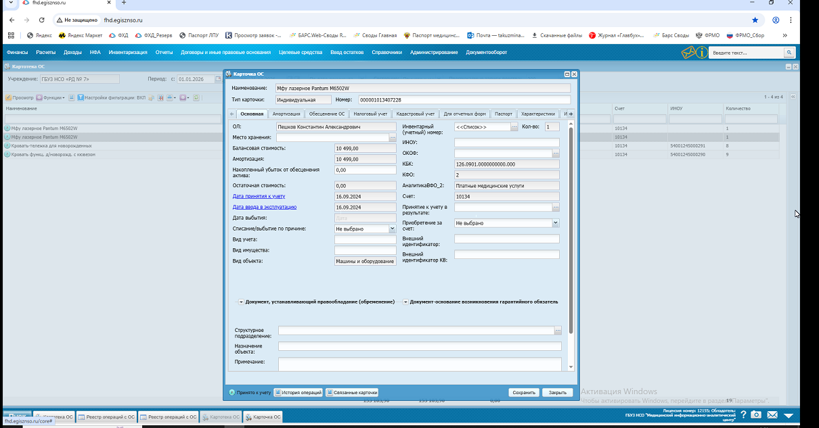The image size is (819, 428).
Task: Open the Яндекс Маркет bookmark
Action: pos(80,35)
